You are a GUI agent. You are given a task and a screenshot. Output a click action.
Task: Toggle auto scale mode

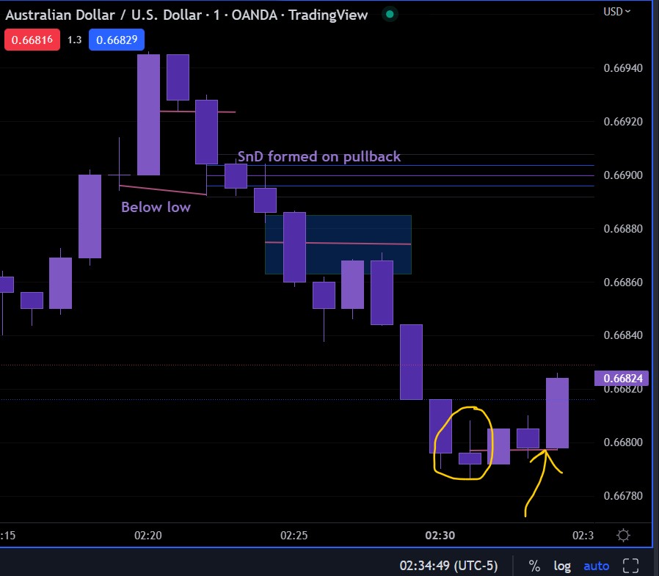pos(597,566)
